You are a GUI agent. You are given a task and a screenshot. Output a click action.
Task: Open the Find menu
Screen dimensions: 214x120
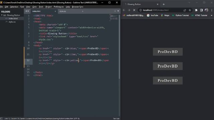tap(22, 7)
